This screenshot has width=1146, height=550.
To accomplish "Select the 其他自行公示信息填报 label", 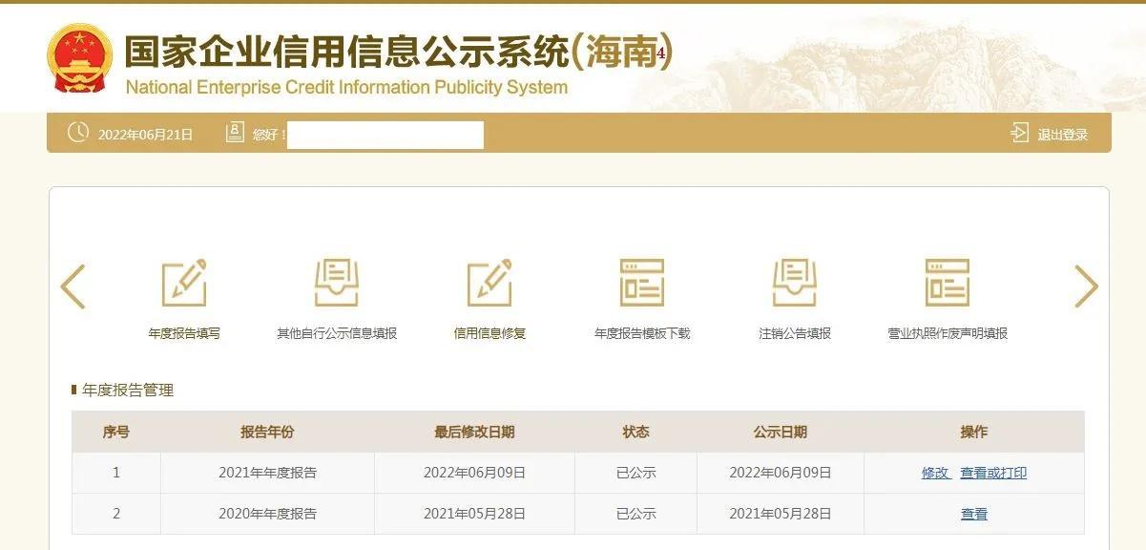I will 337,333.
